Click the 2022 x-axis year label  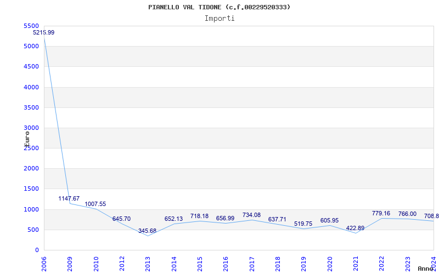click(381, 264)
